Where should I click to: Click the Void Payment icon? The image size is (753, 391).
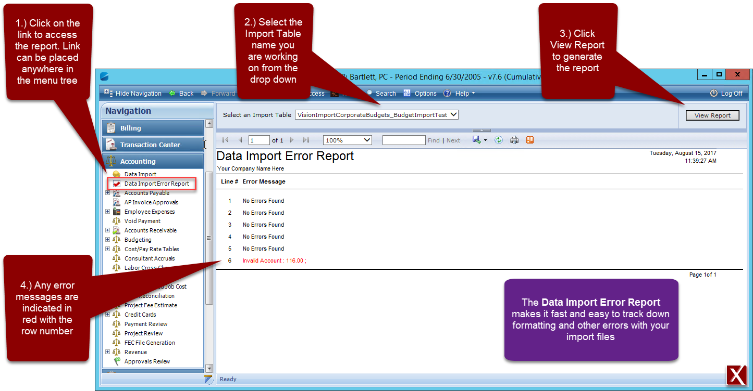pyautogui.click(x=117, y=220)
